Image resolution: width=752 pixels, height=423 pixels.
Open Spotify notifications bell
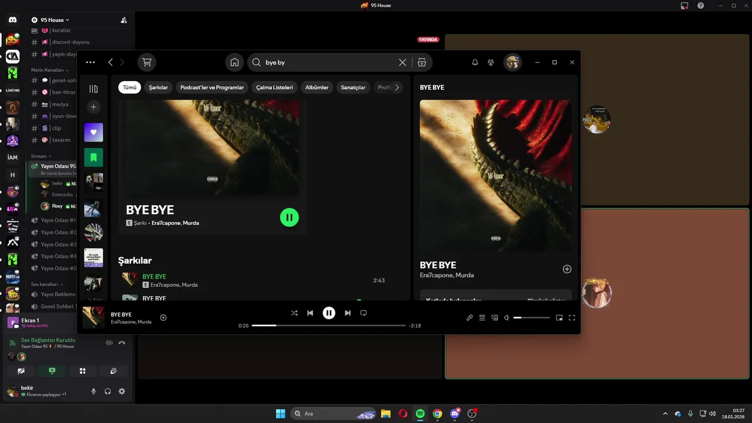[x=475, y=62]
